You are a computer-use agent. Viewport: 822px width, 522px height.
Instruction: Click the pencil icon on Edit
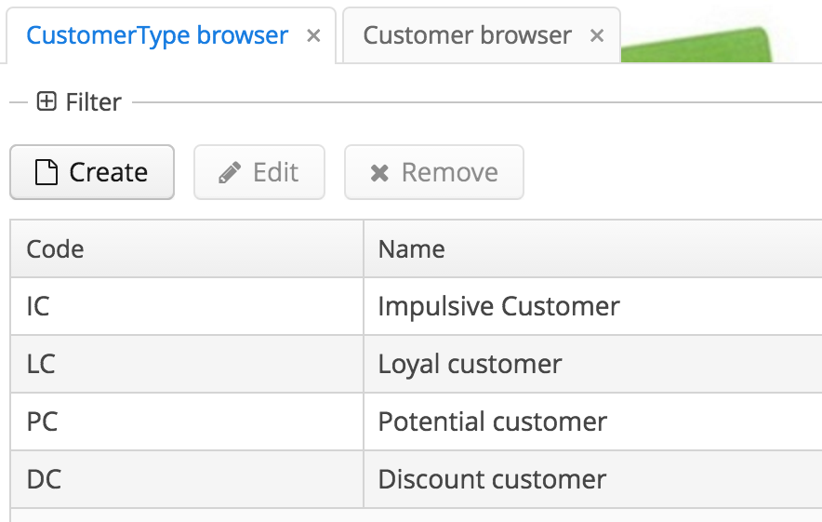click(230, 172)
